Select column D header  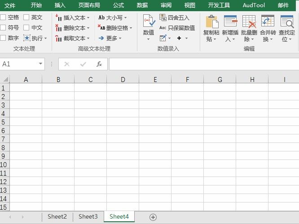pos(123,79)
